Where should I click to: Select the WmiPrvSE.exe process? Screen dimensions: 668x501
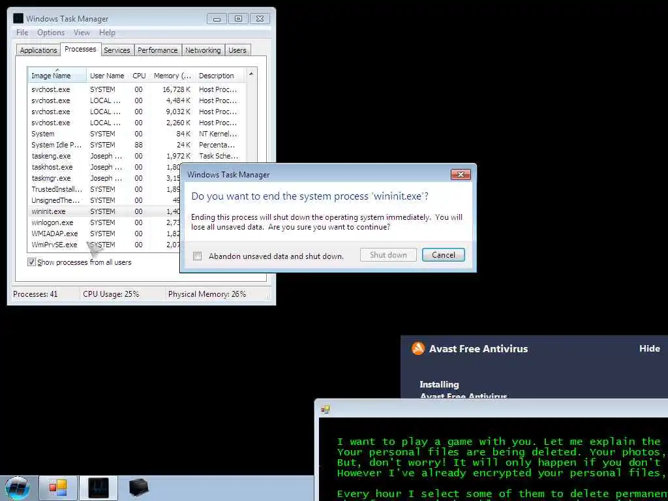[104, 245]
